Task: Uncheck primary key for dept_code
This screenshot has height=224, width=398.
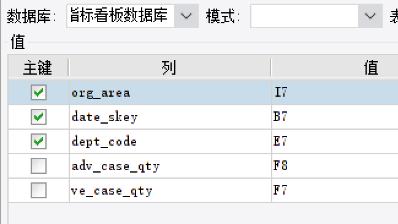Action: [39, 141]
